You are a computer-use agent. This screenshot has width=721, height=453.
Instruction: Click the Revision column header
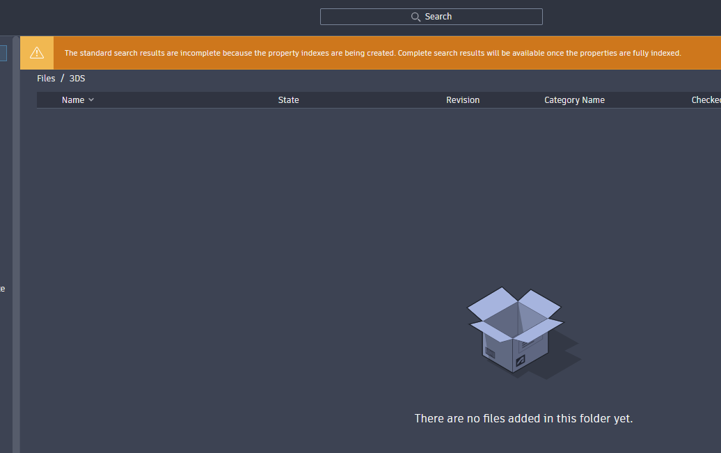point(463,100)
